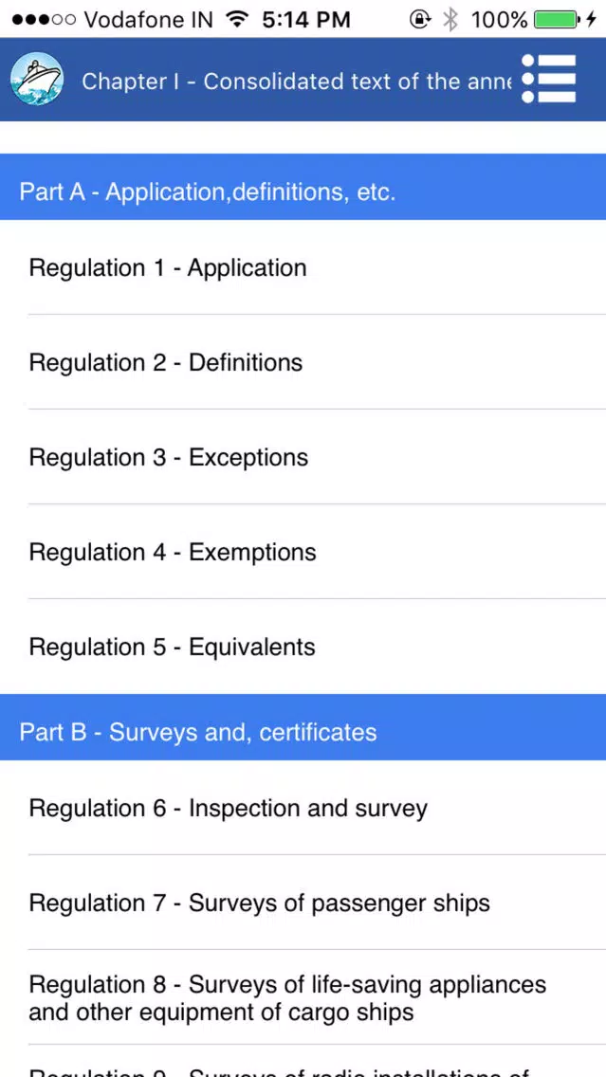Image resolution: width=606 pixels, height=1077 pixels.
Task: Open Regulation 1 - Application
Action: tap(303, 267)
